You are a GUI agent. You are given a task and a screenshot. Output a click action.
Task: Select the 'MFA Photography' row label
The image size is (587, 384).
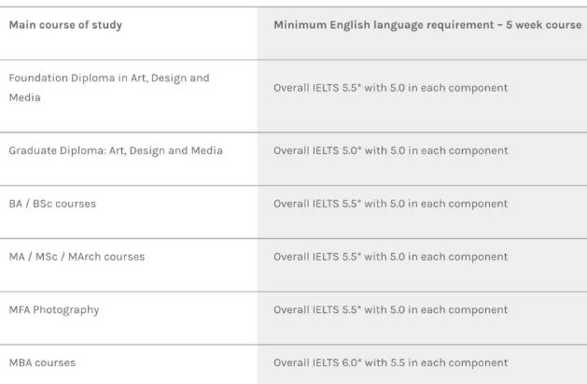click(x=54, y=310)
